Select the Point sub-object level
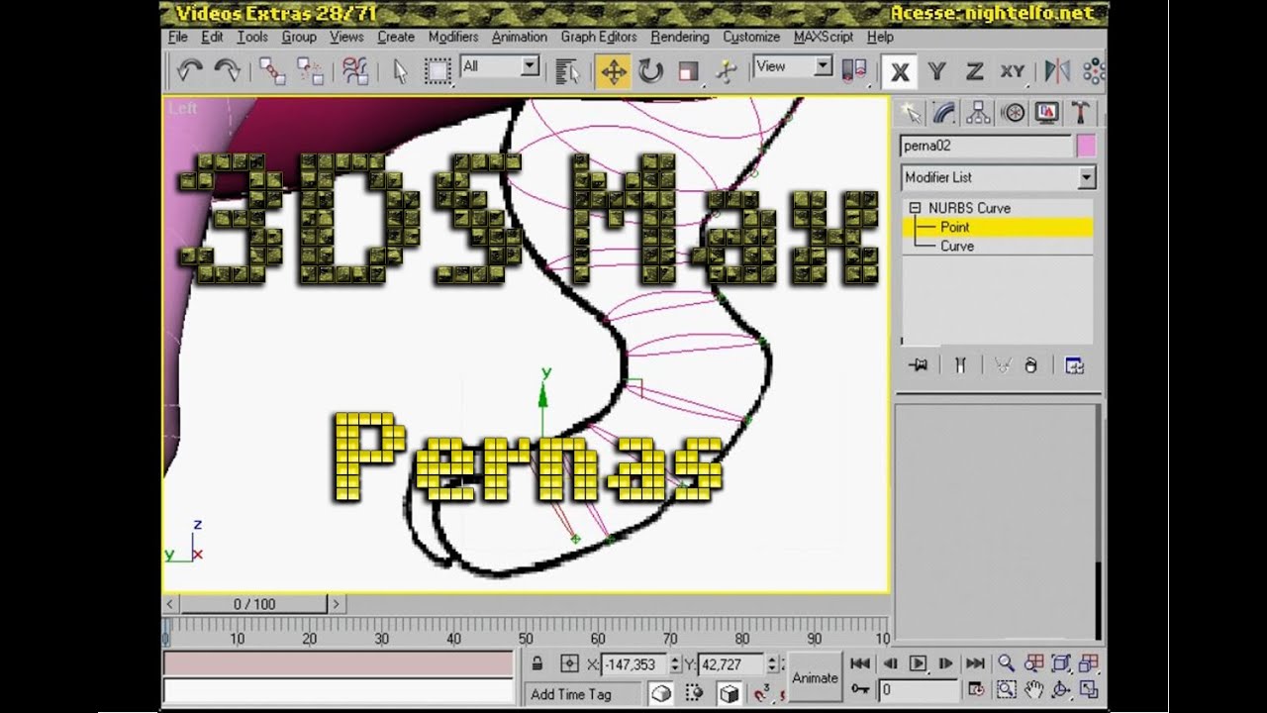The width and height of the screenshot is (1267, 713). click(x=954, y=227)
